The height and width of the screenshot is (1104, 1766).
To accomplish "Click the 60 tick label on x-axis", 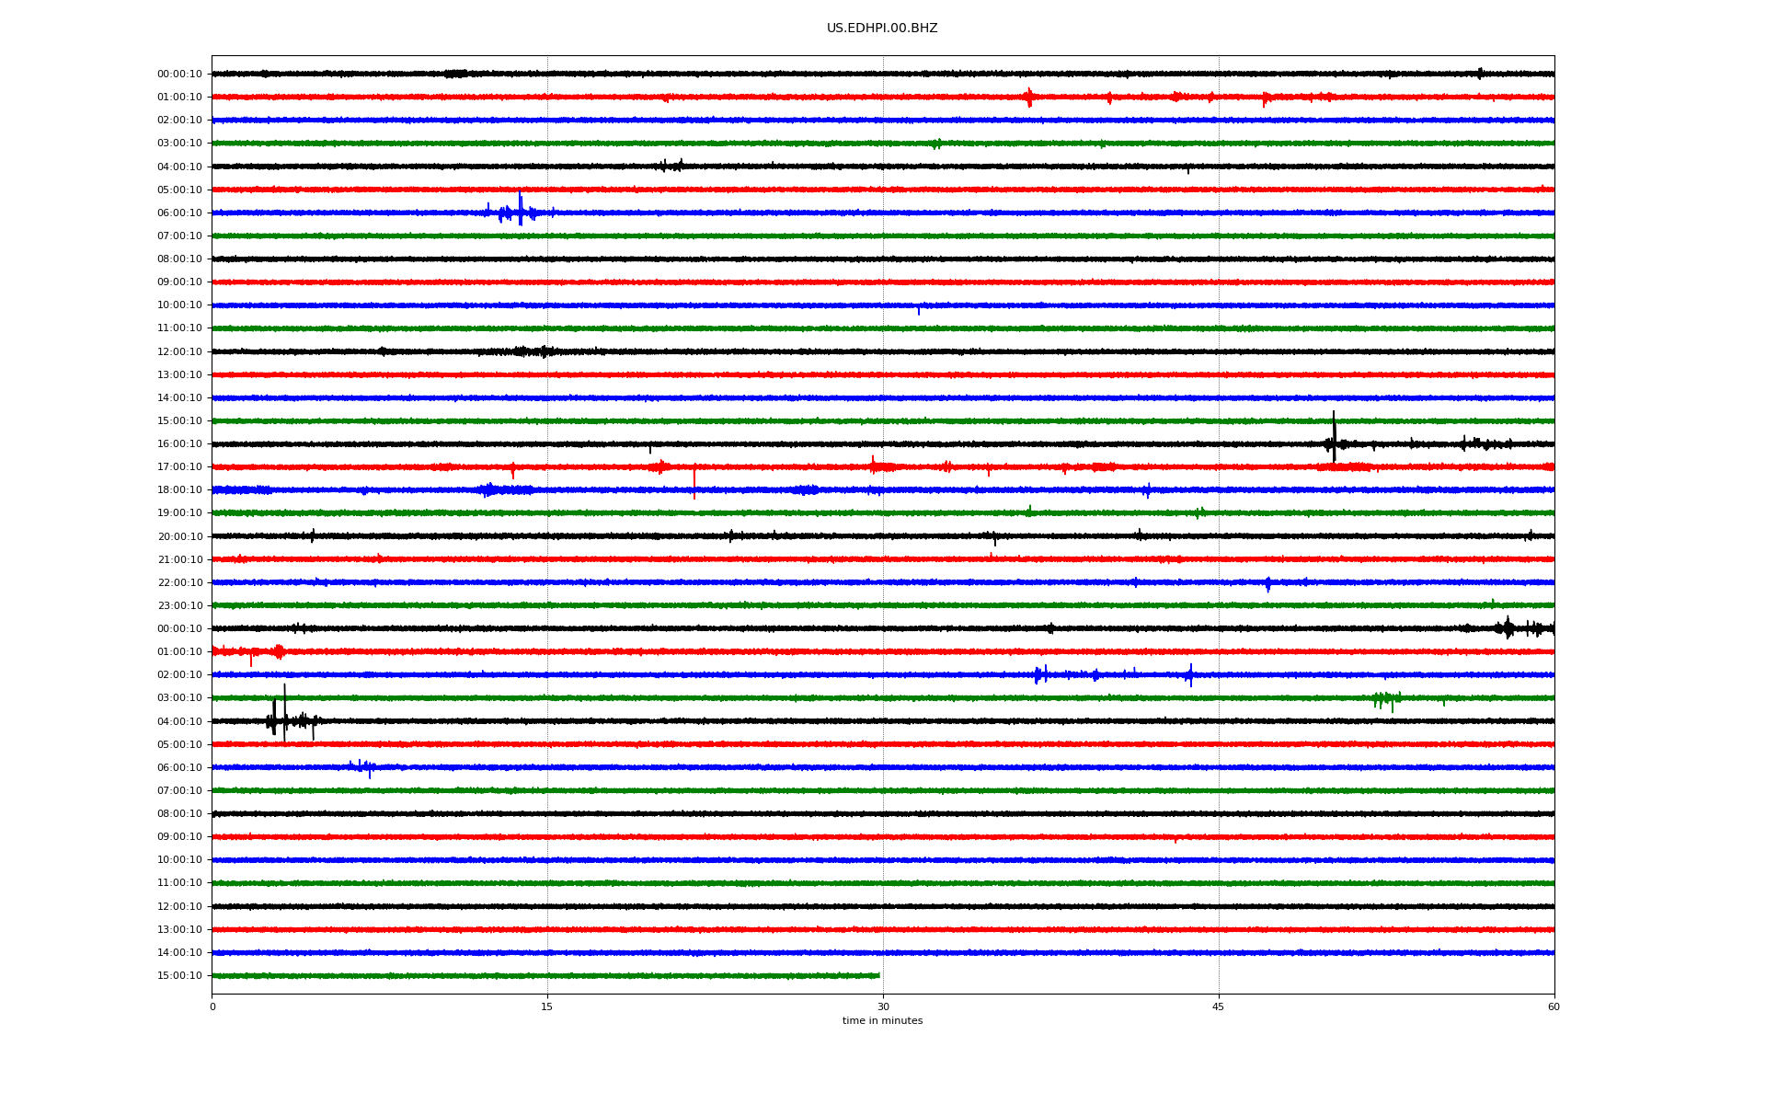I will (1554, 1006).
